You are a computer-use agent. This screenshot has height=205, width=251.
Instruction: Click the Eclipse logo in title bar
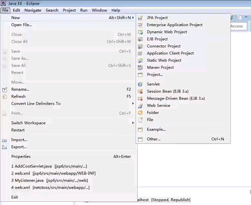pyautogui.click(x=3, y=3)
